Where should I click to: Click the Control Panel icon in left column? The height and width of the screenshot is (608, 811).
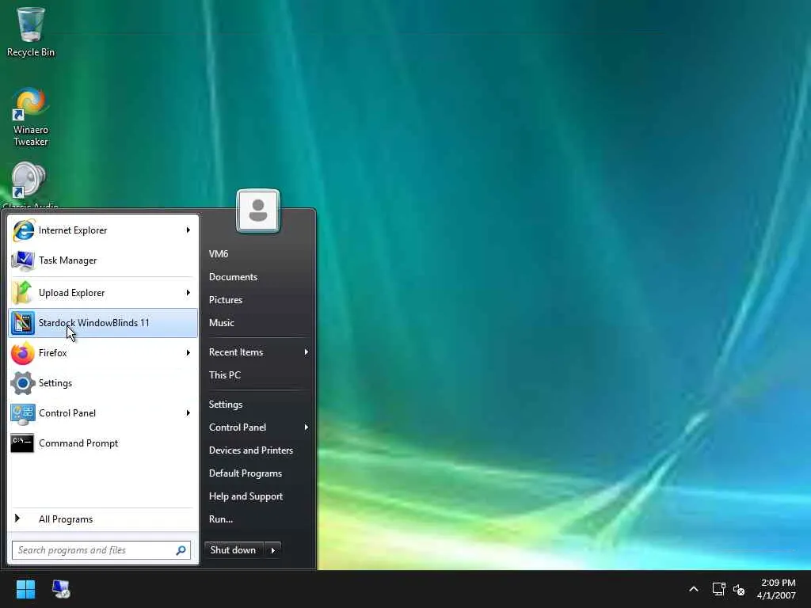point(23,413)
